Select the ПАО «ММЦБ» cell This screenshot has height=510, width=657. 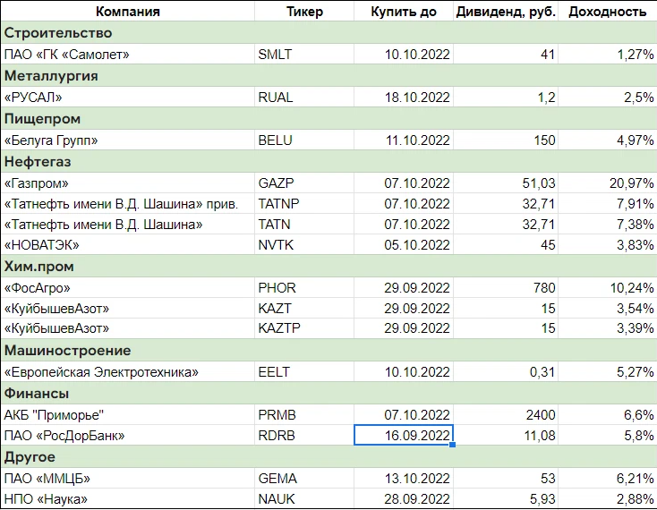click(x=128, y=478)
